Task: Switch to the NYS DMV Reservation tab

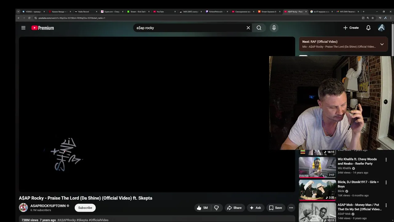Action: coord(347,12)
